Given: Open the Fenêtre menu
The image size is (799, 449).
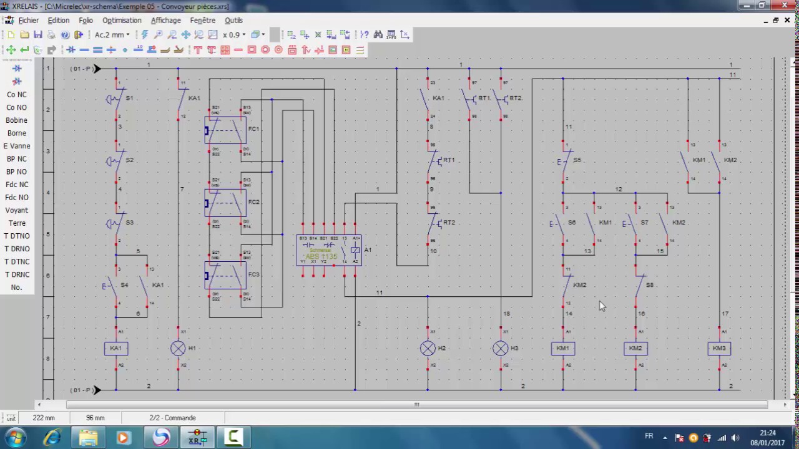Looking at the screenshot, I should click(203, 21).
